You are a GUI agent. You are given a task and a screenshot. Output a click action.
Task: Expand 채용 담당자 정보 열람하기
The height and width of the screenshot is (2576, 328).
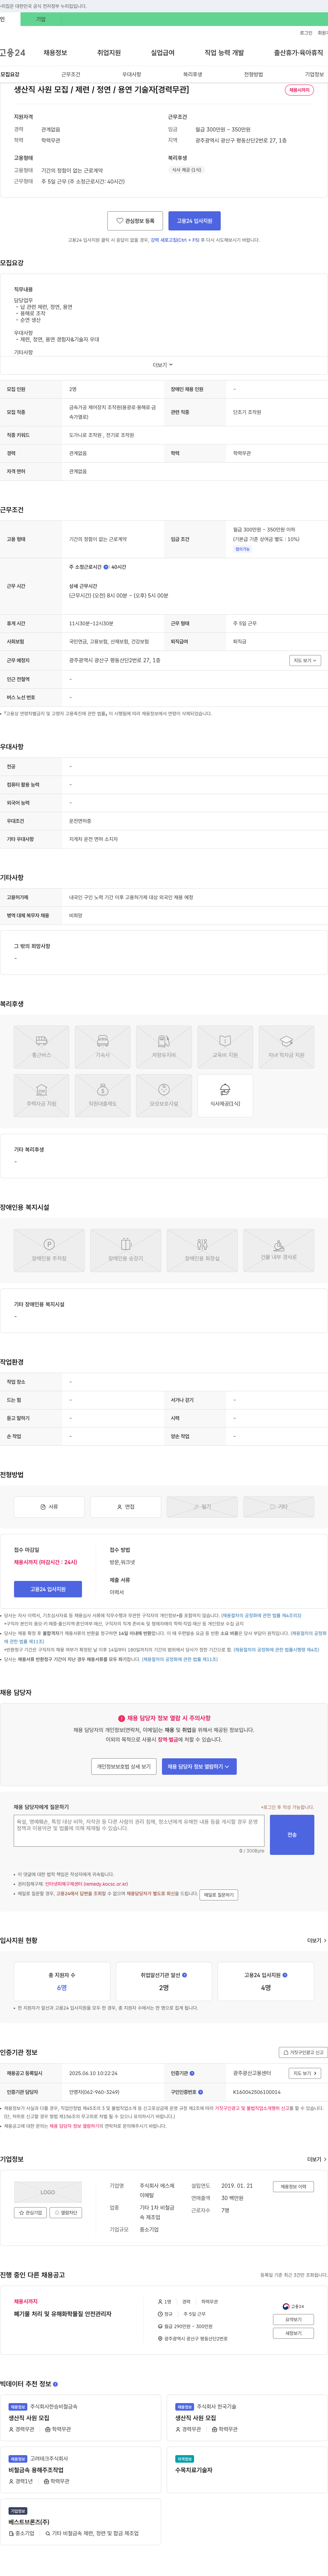[x=200, y=1766]
